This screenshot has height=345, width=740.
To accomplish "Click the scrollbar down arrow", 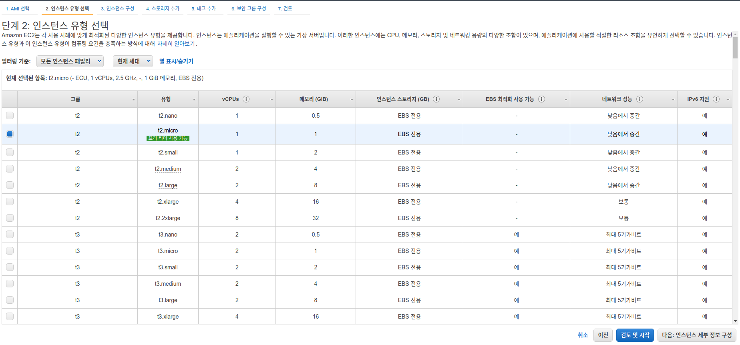I will coord(735,321).
